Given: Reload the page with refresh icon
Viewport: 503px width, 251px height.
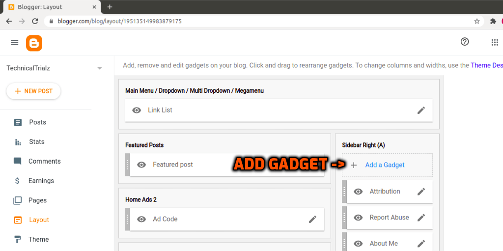Looking at the screenshot, I should [x=35, y=22].
